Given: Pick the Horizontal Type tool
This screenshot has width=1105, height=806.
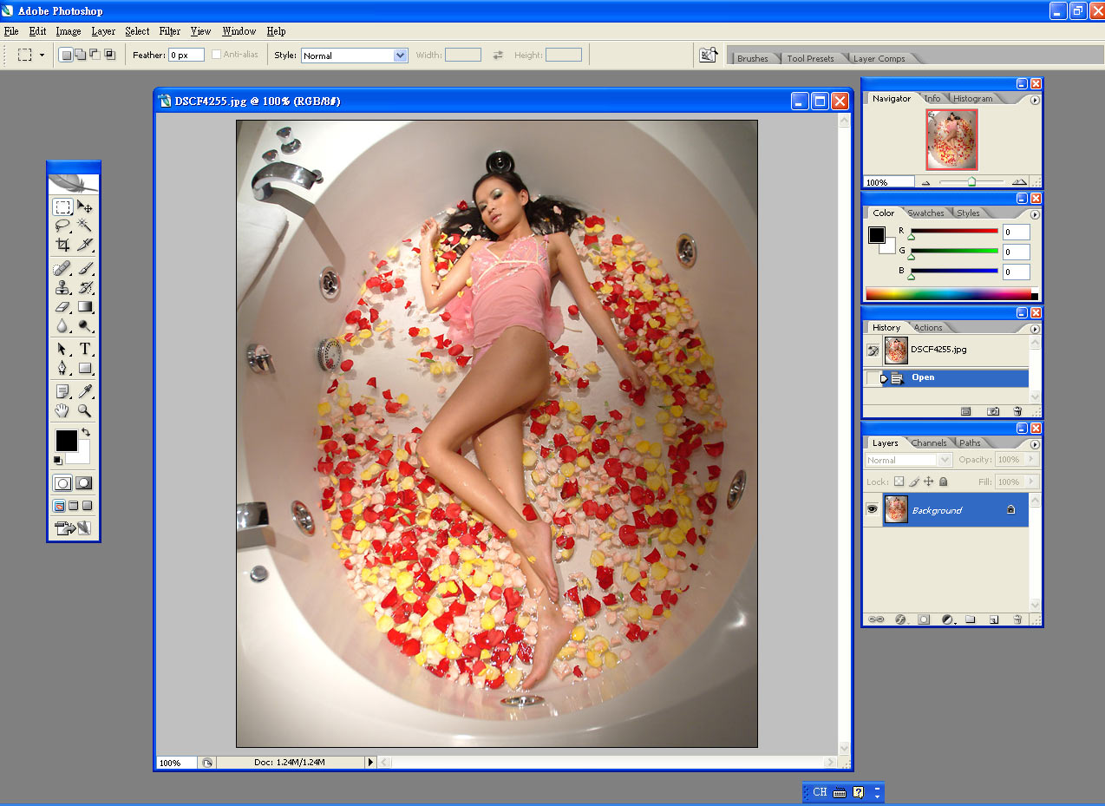Looking at the screenshot, I should (85, 349).
